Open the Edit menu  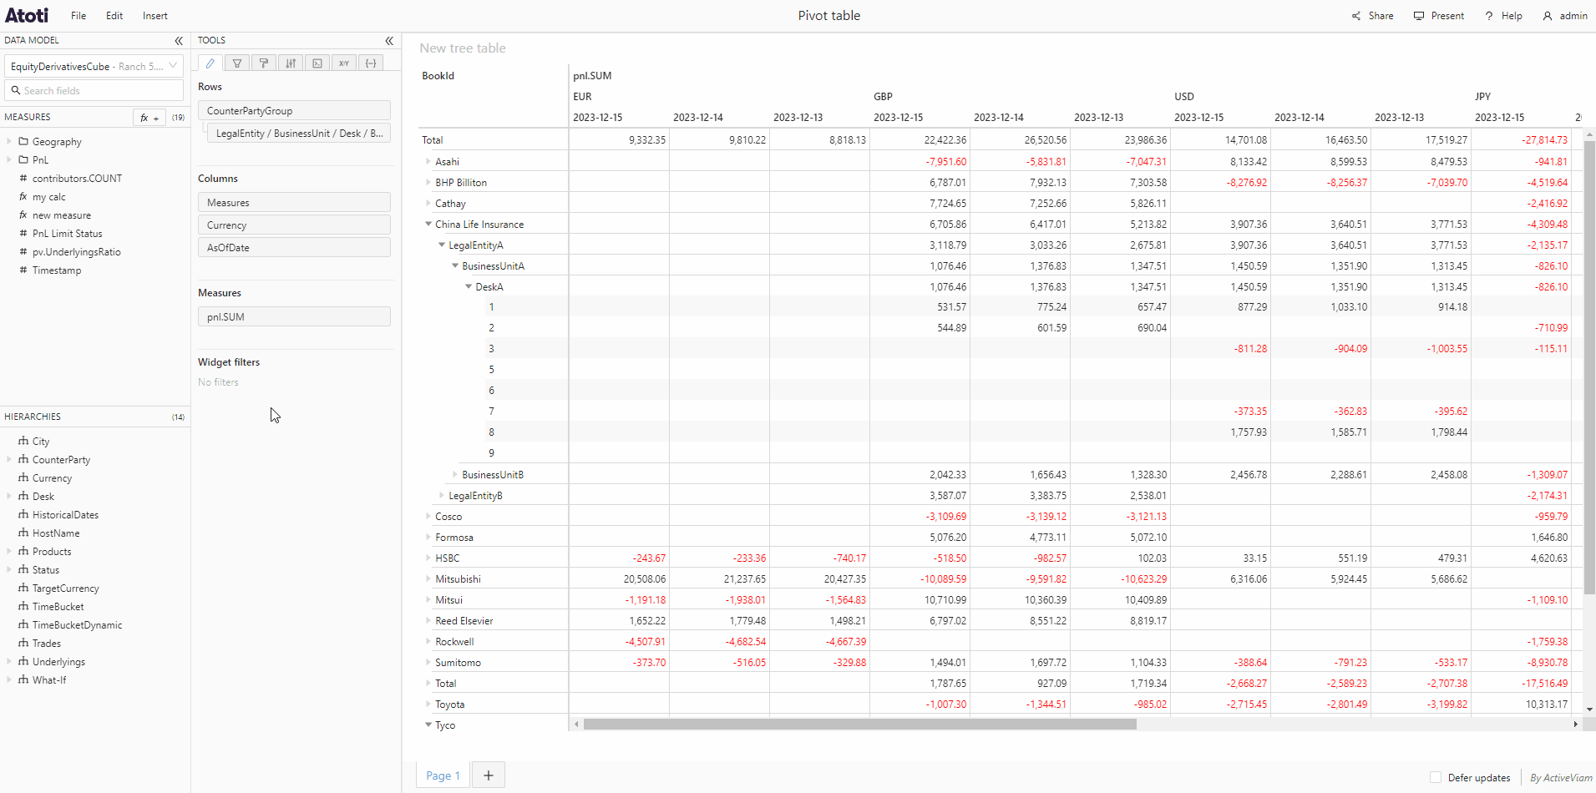(114, 16)
